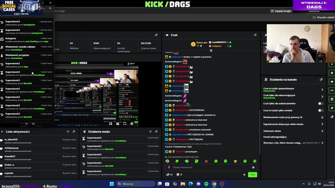
Task: Open channel points infinity icon below chat
Action: pyautogui.click(x=169, y=175)
